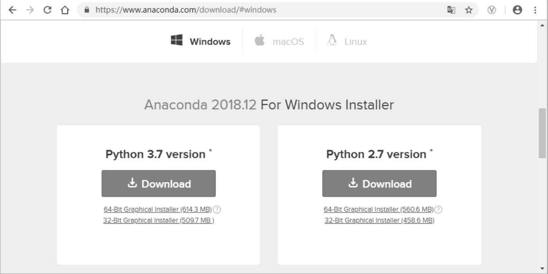Click the browser forward arrow
Viewport: 548px width, 274px height.
(30, 10)
